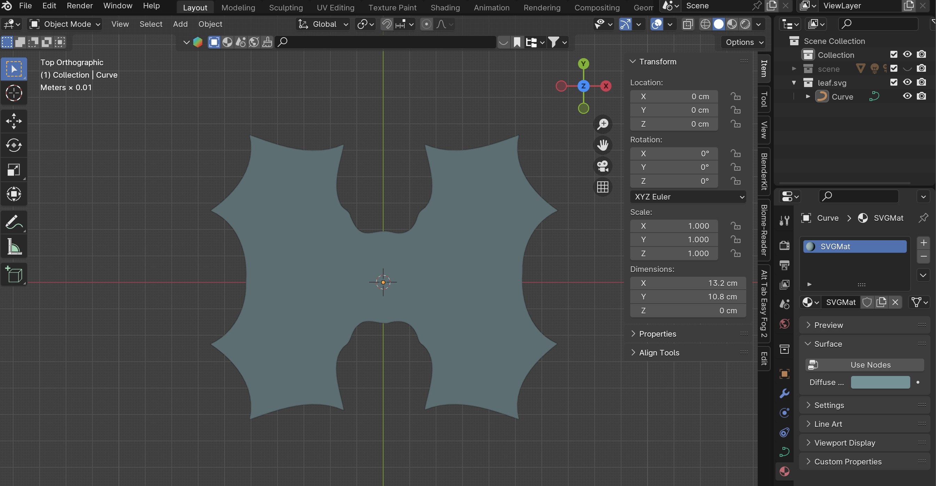Remove the selected material slot

923,256
